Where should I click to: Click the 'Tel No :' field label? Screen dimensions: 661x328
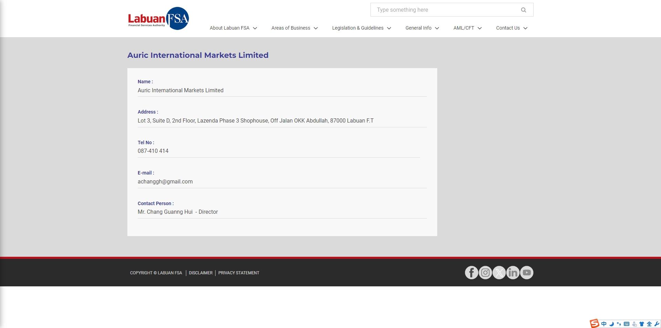point(146,142)
